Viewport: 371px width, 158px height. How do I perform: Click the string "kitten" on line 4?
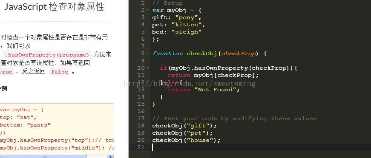point(186,25)
